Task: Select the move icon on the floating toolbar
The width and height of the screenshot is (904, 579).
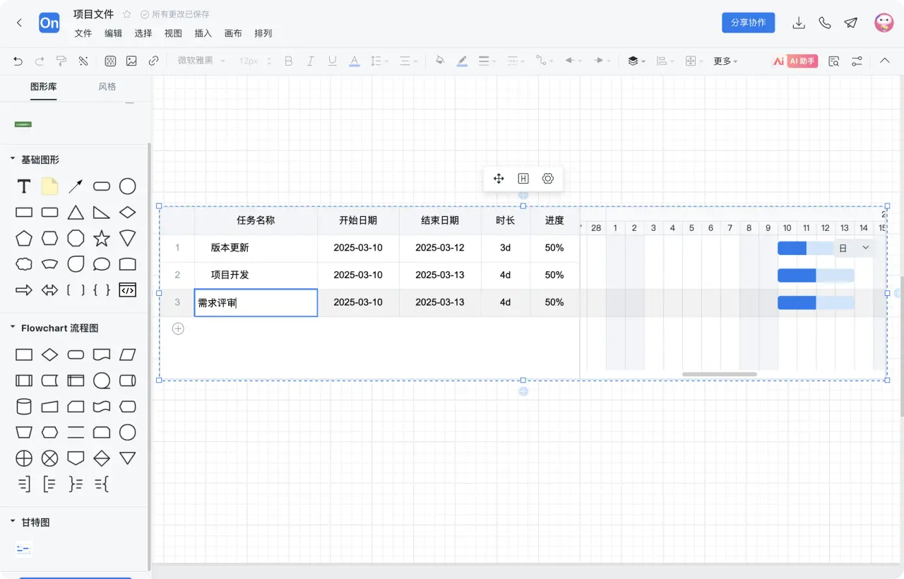Action: pos(498,179)
